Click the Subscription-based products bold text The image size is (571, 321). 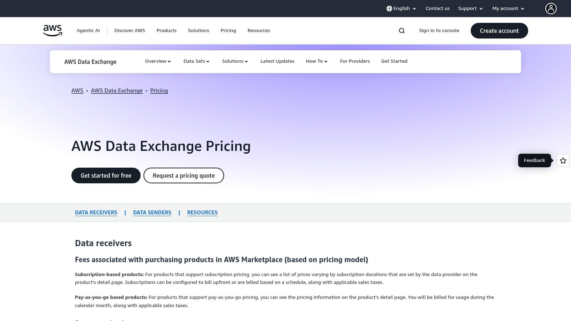(109, 274)
